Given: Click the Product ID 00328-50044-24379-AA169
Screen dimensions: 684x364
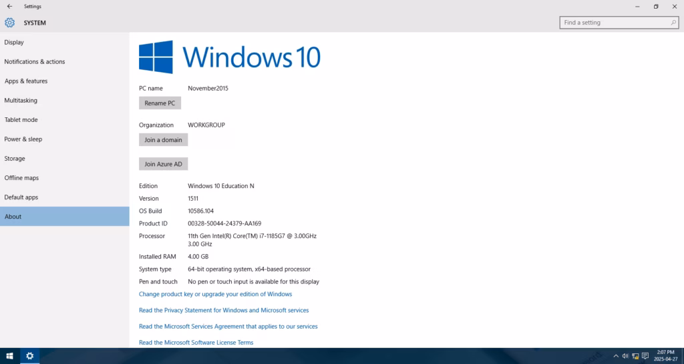Looking at the screenshot, I should coord(224,224).
